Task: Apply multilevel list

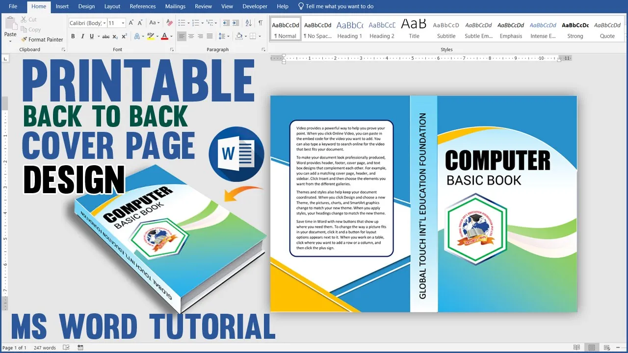Action: click(x=209, y=23)
